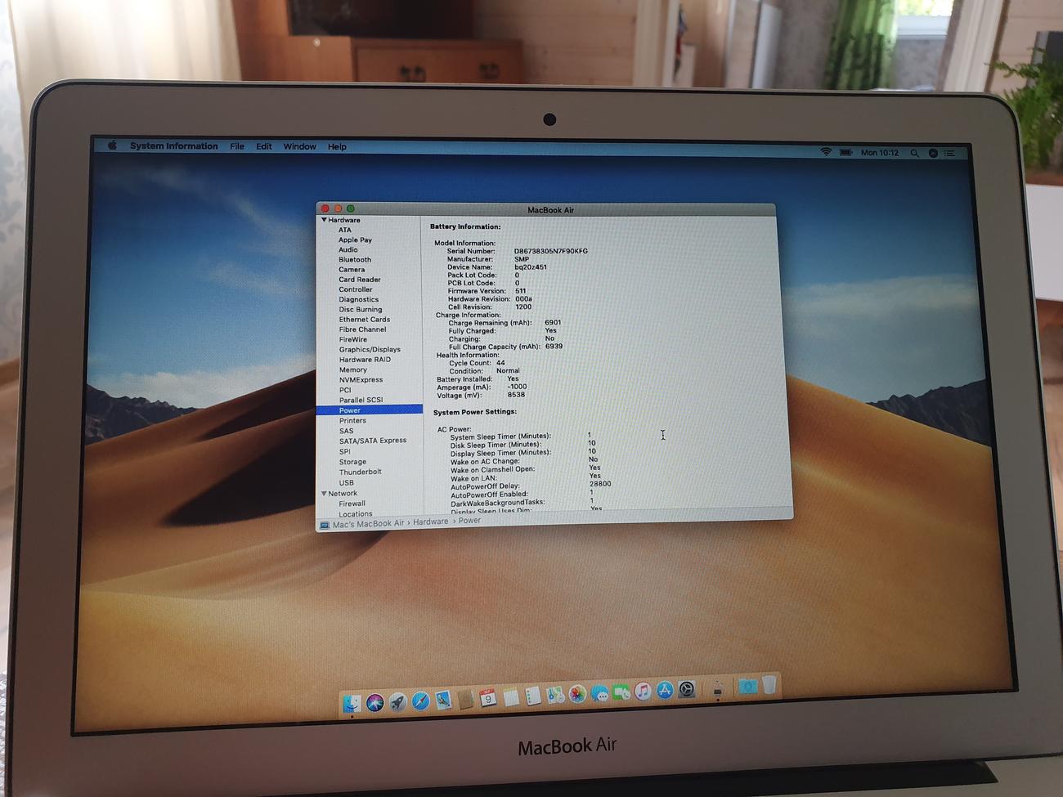The width and height of the screenshot is (1063, 797).
Task: Select Ethernet Cards in the sidebar
Action: coord(365,320)
